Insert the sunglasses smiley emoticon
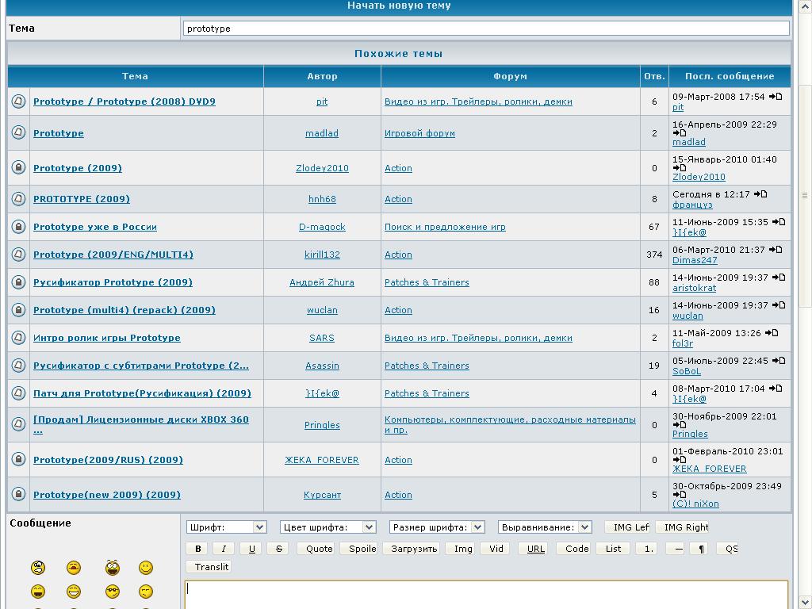 [112, 592]
